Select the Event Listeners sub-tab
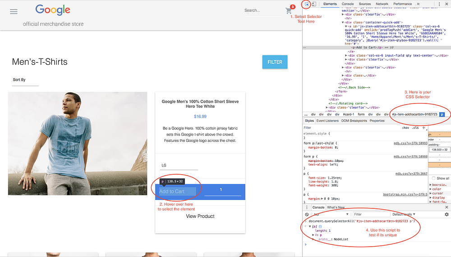The height and width of the screenshot is (257, 451). [327, 121]
